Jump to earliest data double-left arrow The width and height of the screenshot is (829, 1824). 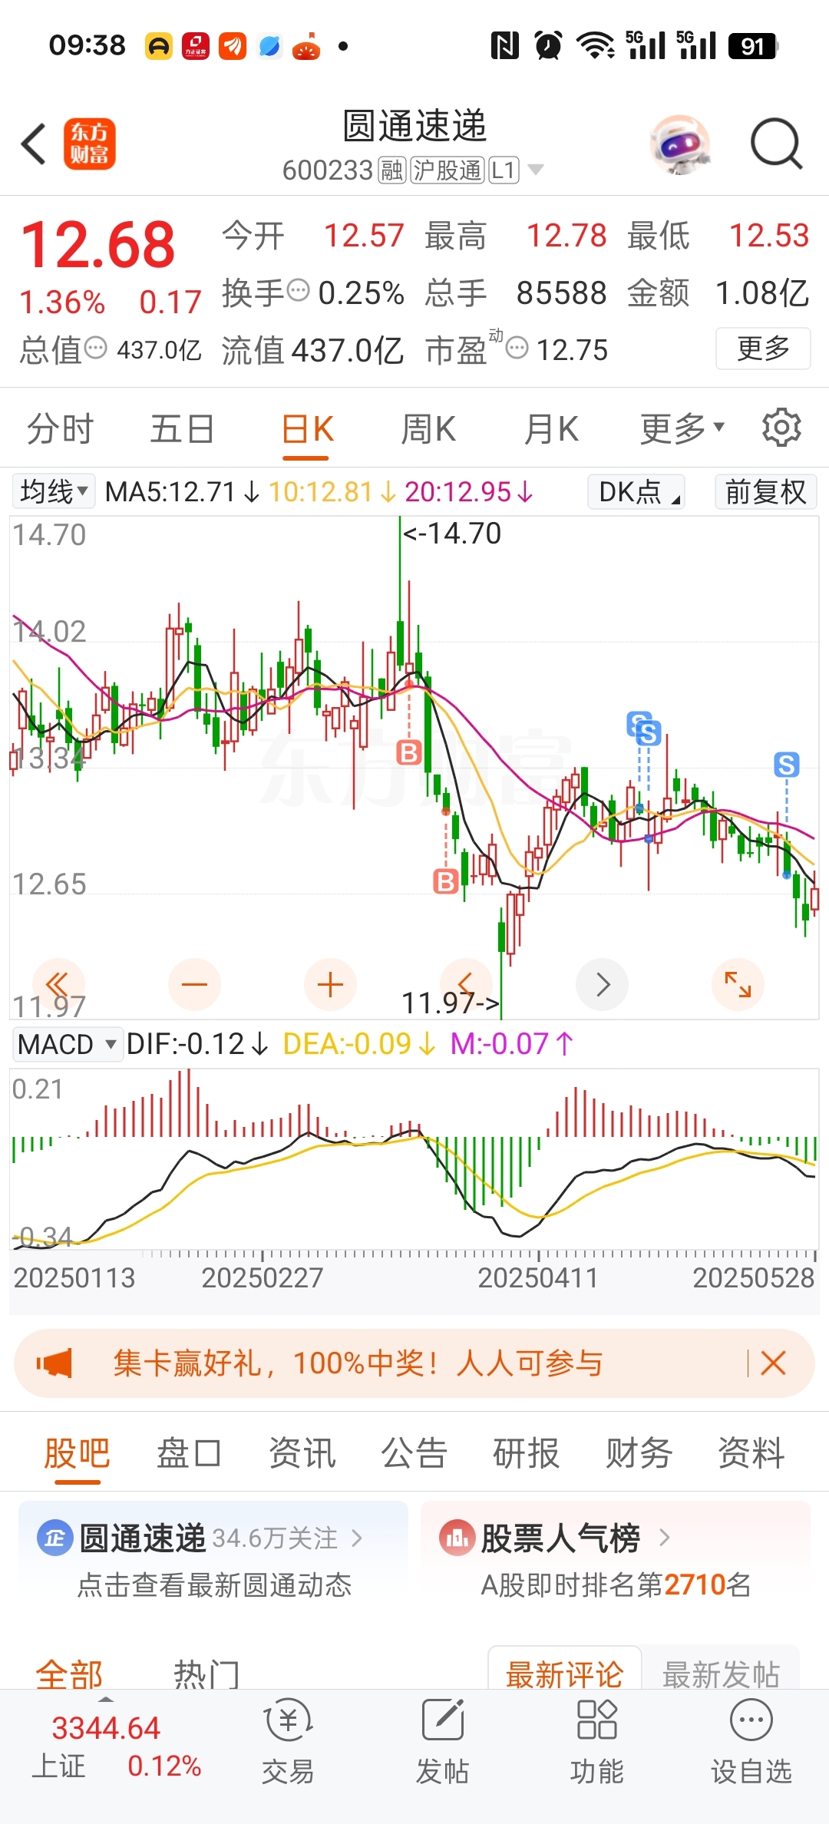[x=58, y=984]
